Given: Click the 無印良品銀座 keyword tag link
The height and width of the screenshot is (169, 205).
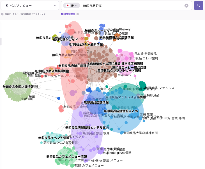Looking at the screenshot, I should point(68,14).
